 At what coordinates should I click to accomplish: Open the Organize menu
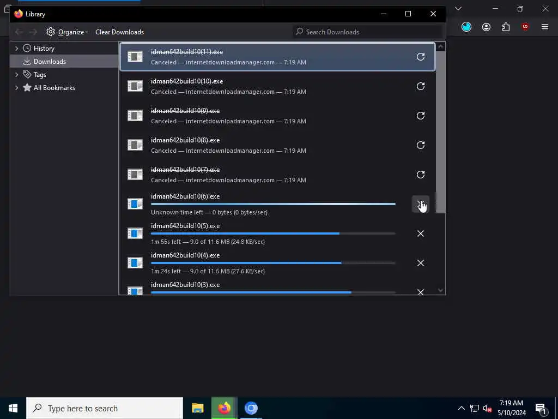pyautogui.click(x=67, y=32)
